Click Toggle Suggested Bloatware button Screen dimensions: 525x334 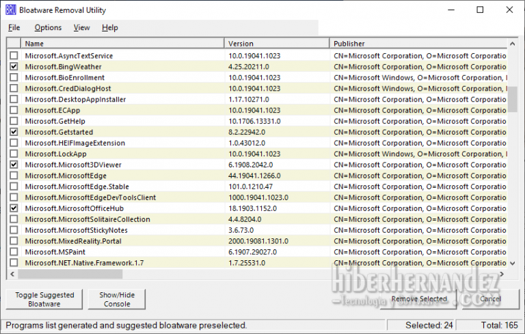tap(44, 299)
